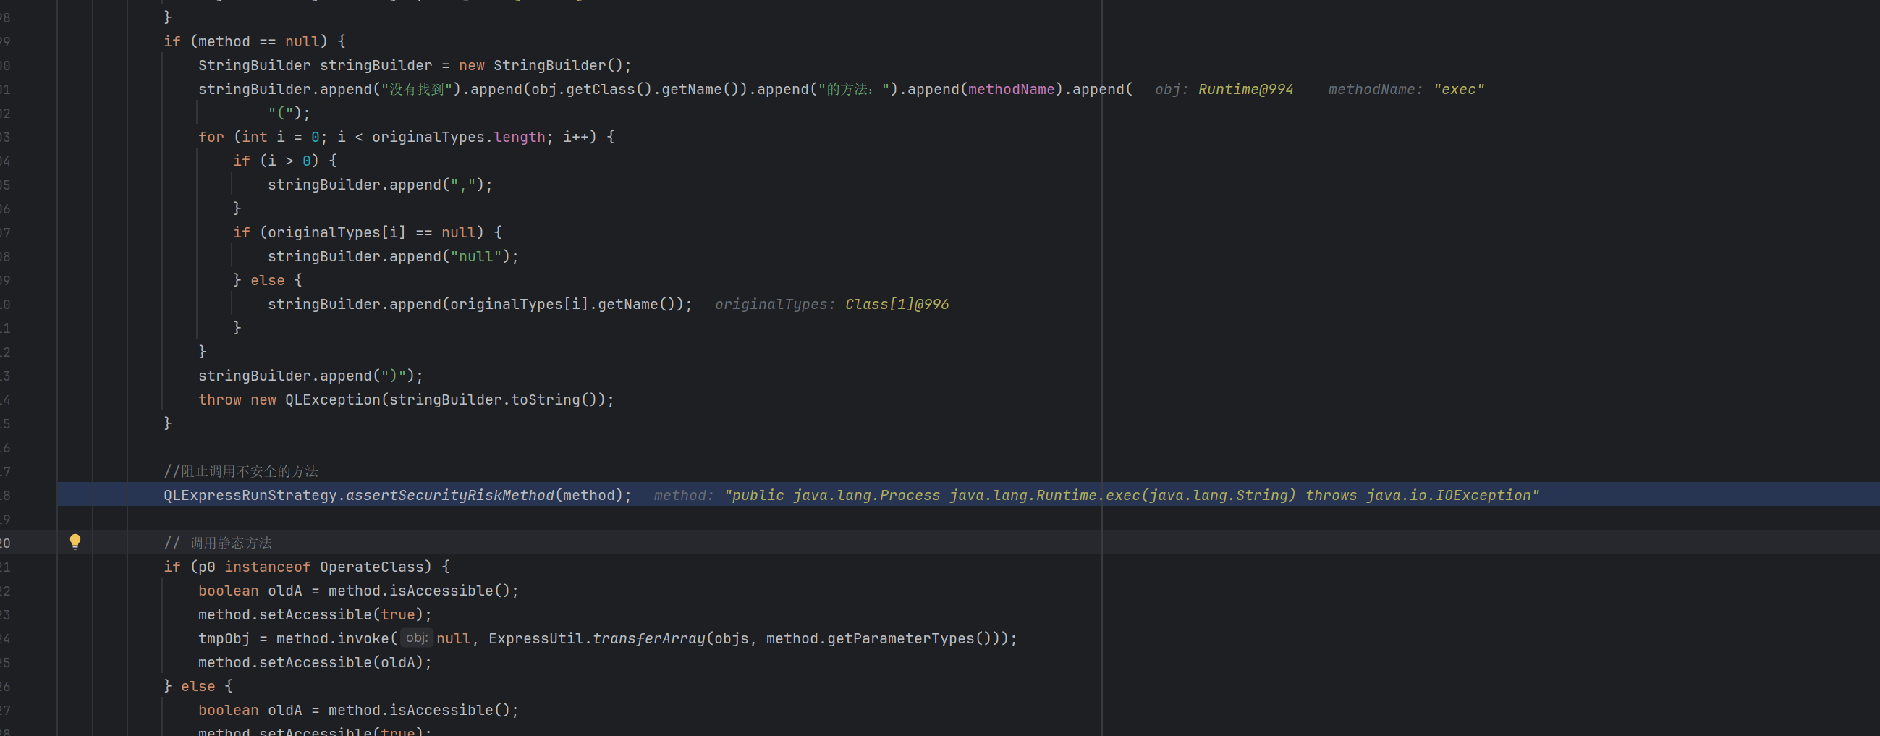Click 'method.getParameterTypes()' call
The image size is (1880, 736).
(x=878, y=638)
